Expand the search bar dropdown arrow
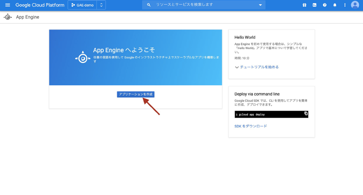Viewport: 363px width, 195px height. pos(260,5)
